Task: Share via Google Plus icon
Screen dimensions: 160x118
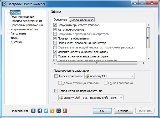Action: pos(65,111)
